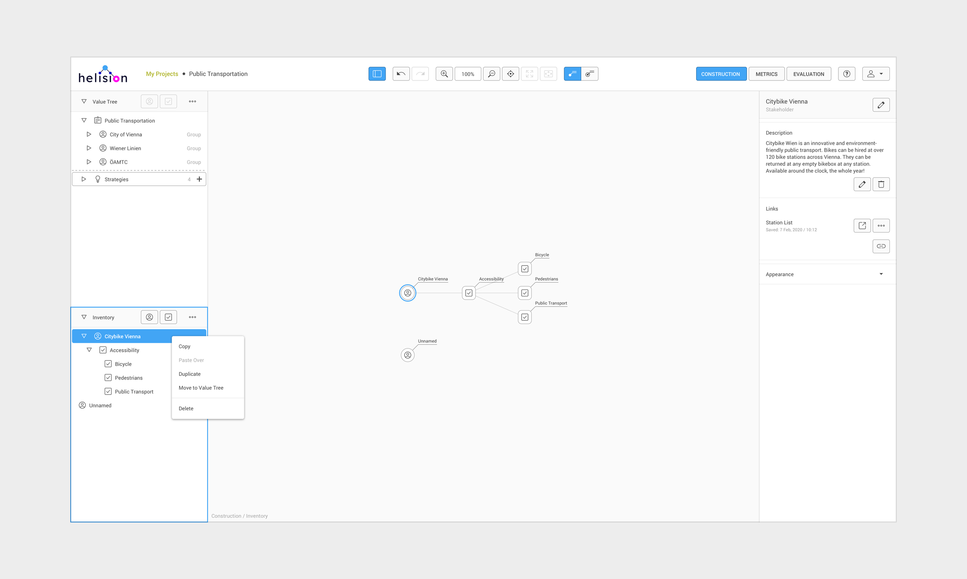Toggle the Inventory stakeholder filter button

149,317
